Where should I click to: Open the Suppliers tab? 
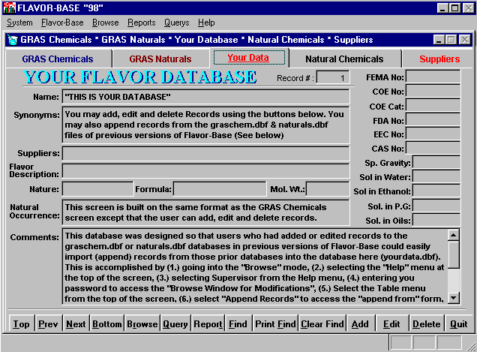pyautogui.click(x=439, y=59)
